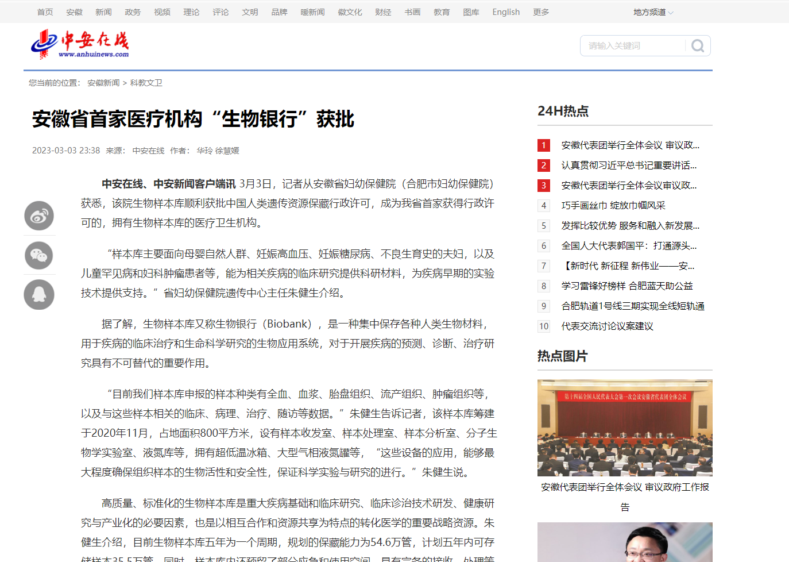The image size is (789, 562).
Task: Open the conference hall hot photo
Action: [x=625, y=428]
